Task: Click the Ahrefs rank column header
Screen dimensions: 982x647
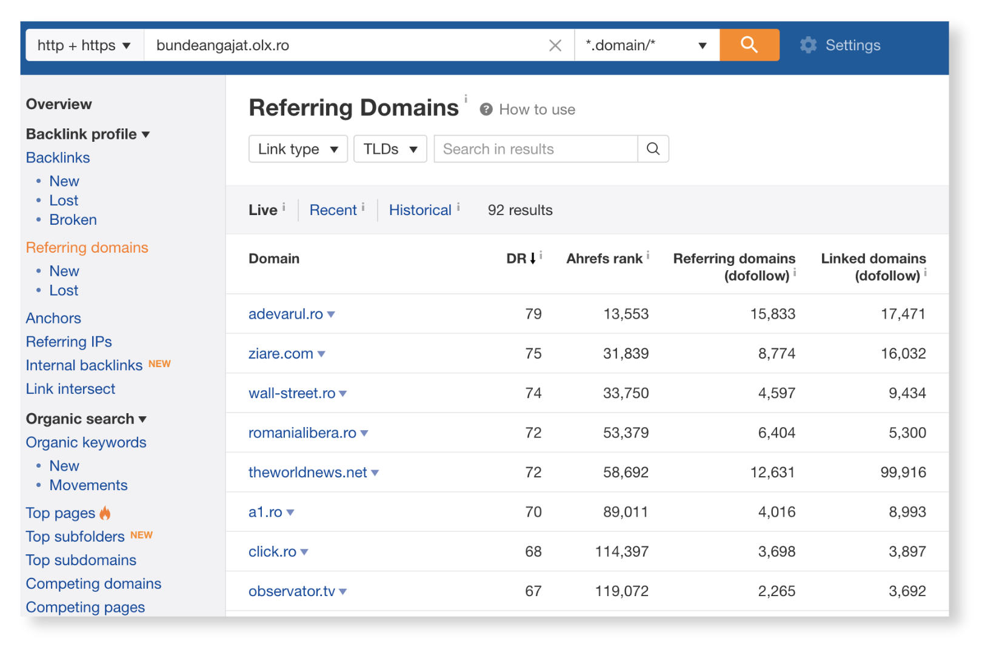Action: coord(604,259)
